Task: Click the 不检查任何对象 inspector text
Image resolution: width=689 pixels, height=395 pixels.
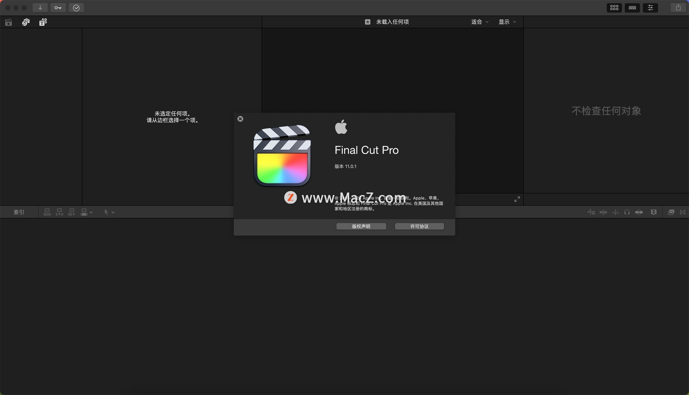Action: (x=606, y=111)
